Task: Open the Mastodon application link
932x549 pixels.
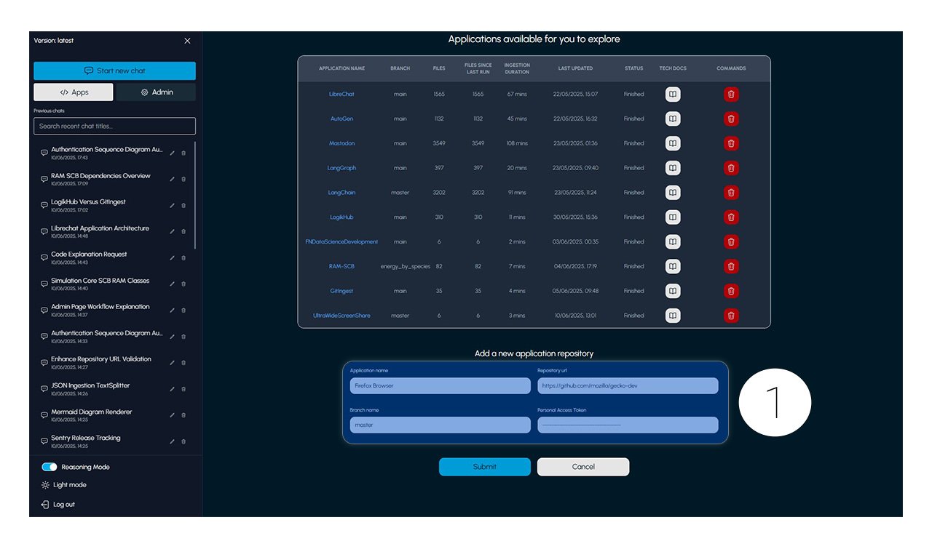Action: (341, 143)
